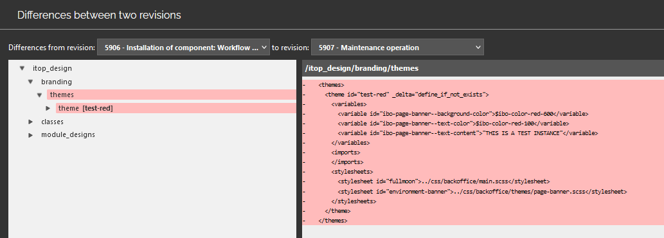Image resolution: width=664 pixels, height=238 pixels.
Task: Expand the classes node arrow
Action: (30, 122)
